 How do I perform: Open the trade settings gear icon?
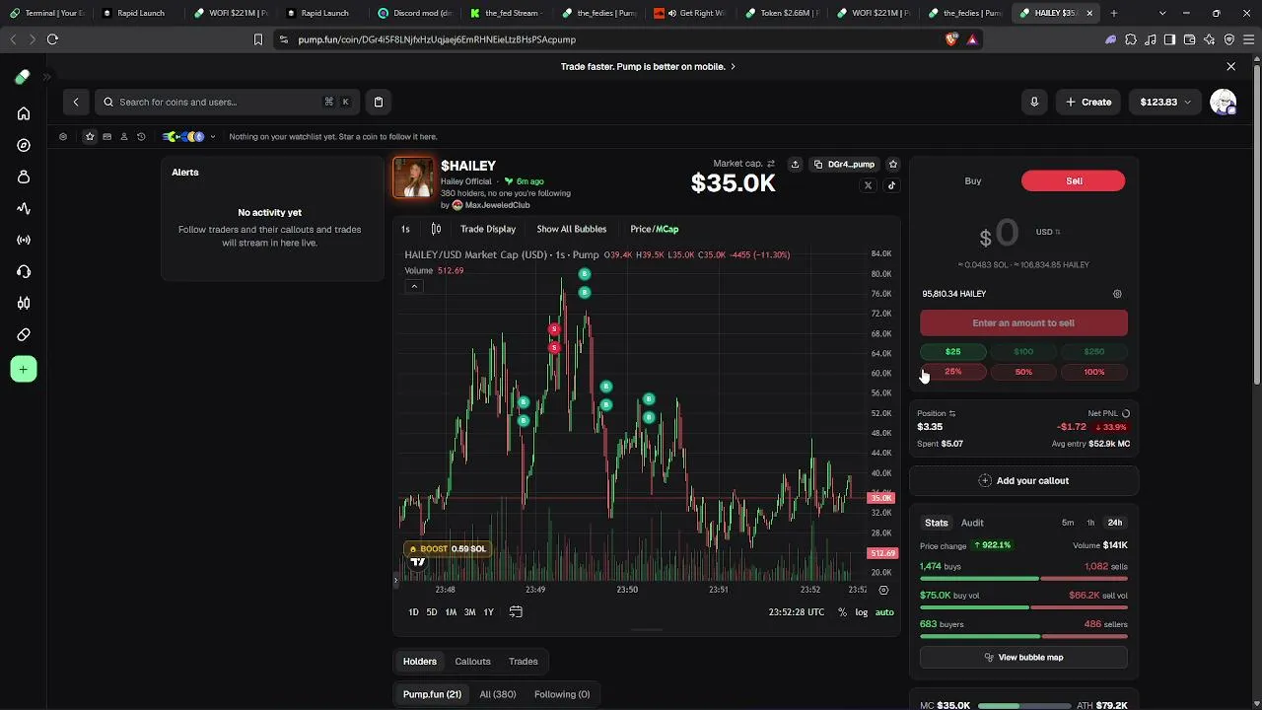[x=1117, y=294]
